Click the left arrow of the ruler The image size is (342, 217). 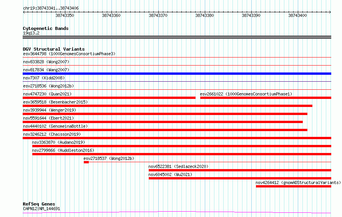24,12
